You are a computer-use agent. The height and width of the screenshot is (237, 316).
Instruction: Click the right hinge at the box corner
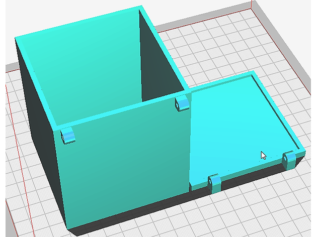tap(181, 104)
